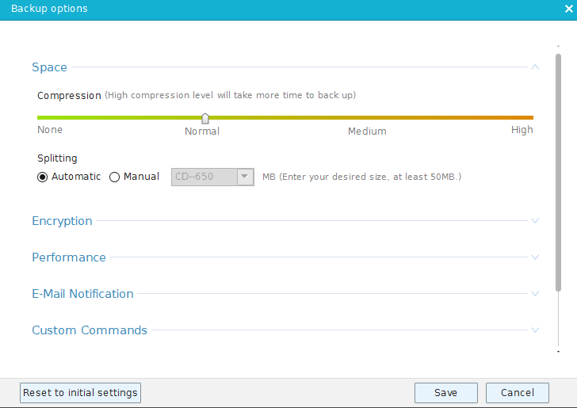Image resolution: width=577 pixels, height=408 pixels.
Task: Click Reset to initial settings
Action: [x=80, y=393]
